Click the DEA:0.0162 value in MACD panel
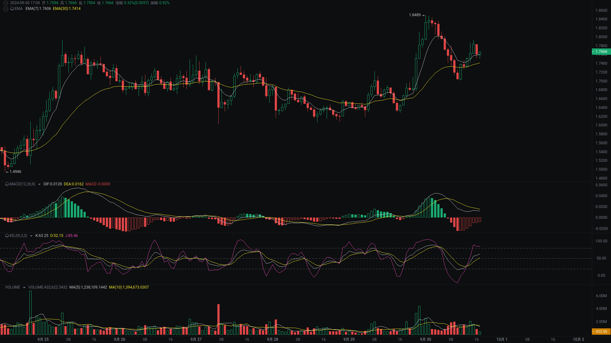The width and height of the screenshot is (611, 343). click(x=73, y=184)
